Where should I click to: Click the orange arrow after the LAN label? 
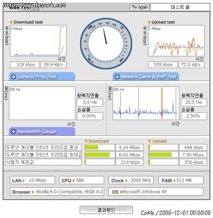tap(24, 181)
